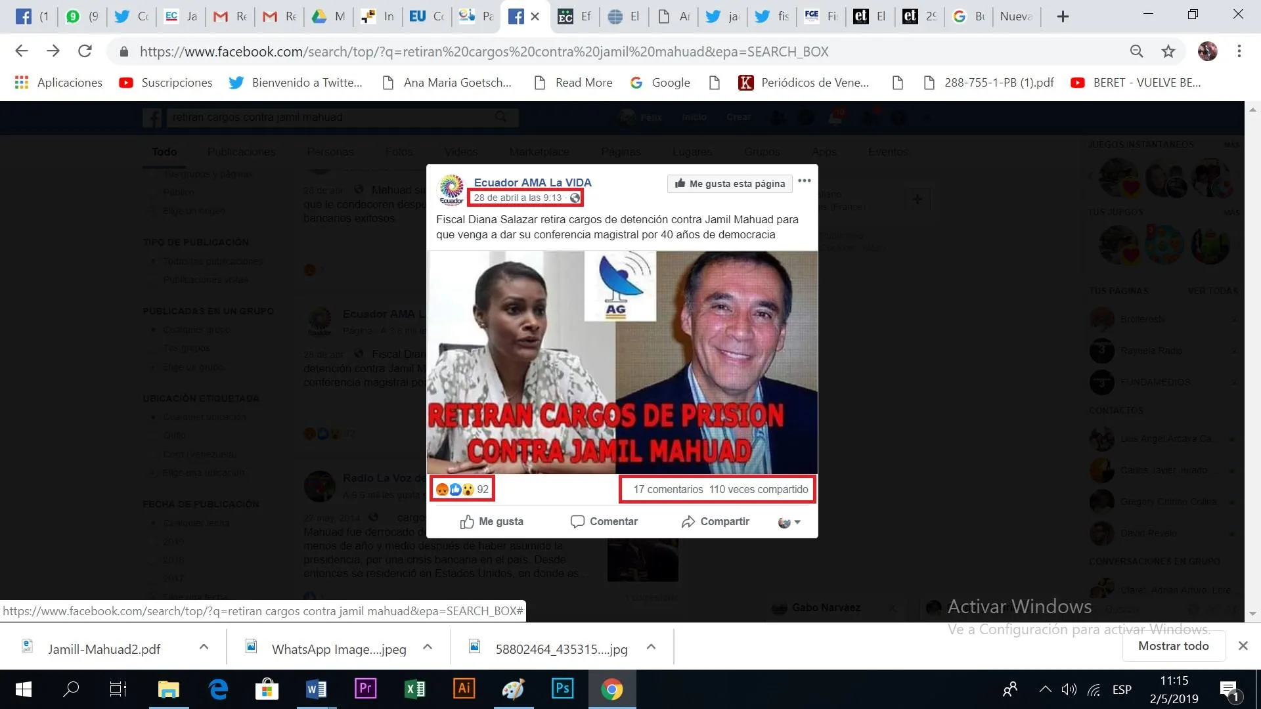This screenshot has height=709, width=1261.
Task: Click the Me gusta thumbs-up icon
Action: pyautogui.click(x=467, y=522)
